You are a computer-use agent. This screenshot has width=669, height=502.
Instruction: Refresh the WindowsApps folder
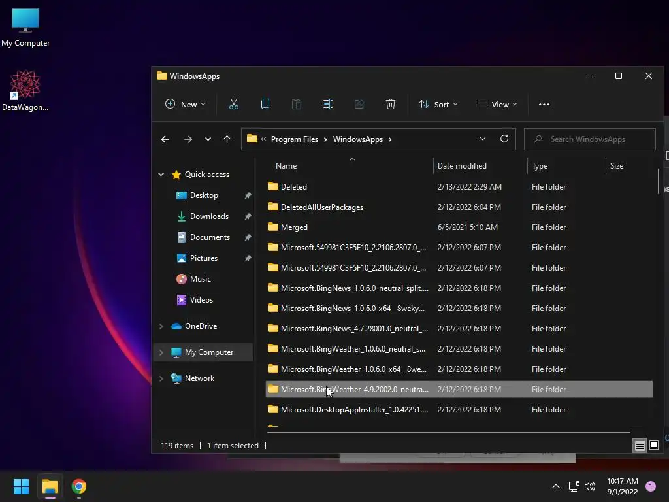pos(504,139)
